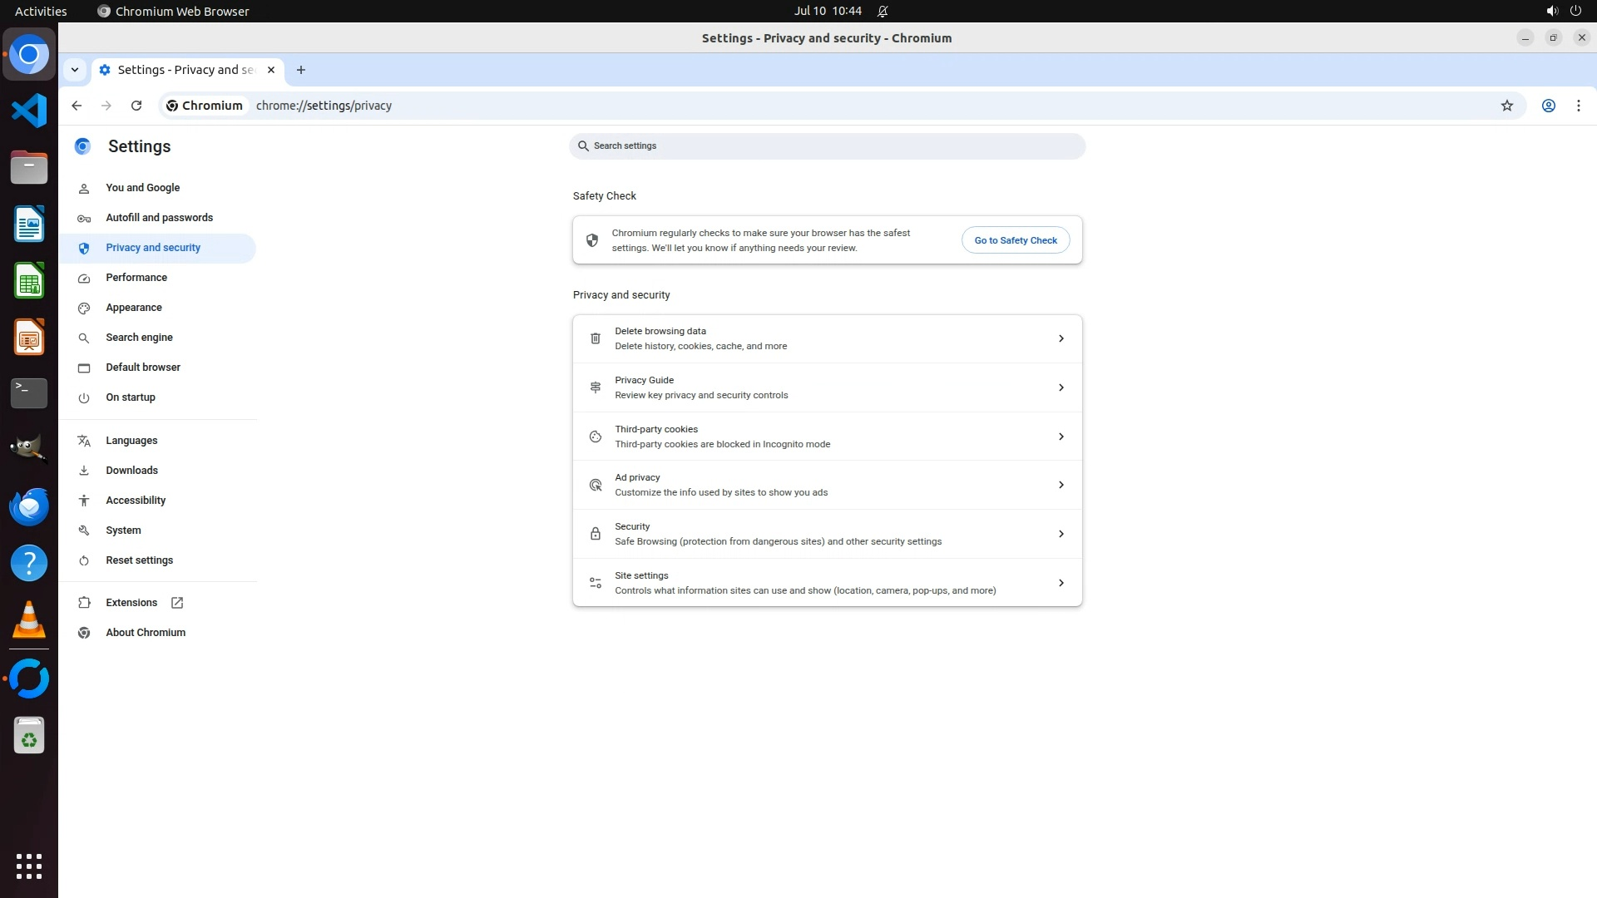The image size is (1597, 898).
Task: Click the back navigation arrow
Action: [x=77, y=106]
